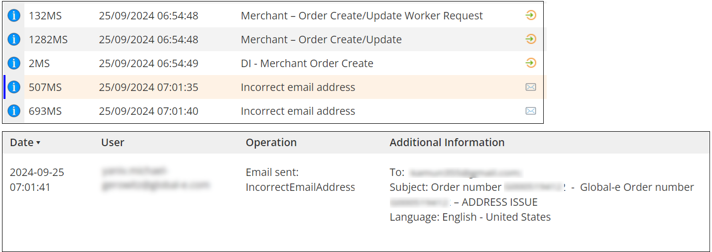Click info icon for 507MS log row
This screenshot has width=712, height=252.
(x=14, y=87)
